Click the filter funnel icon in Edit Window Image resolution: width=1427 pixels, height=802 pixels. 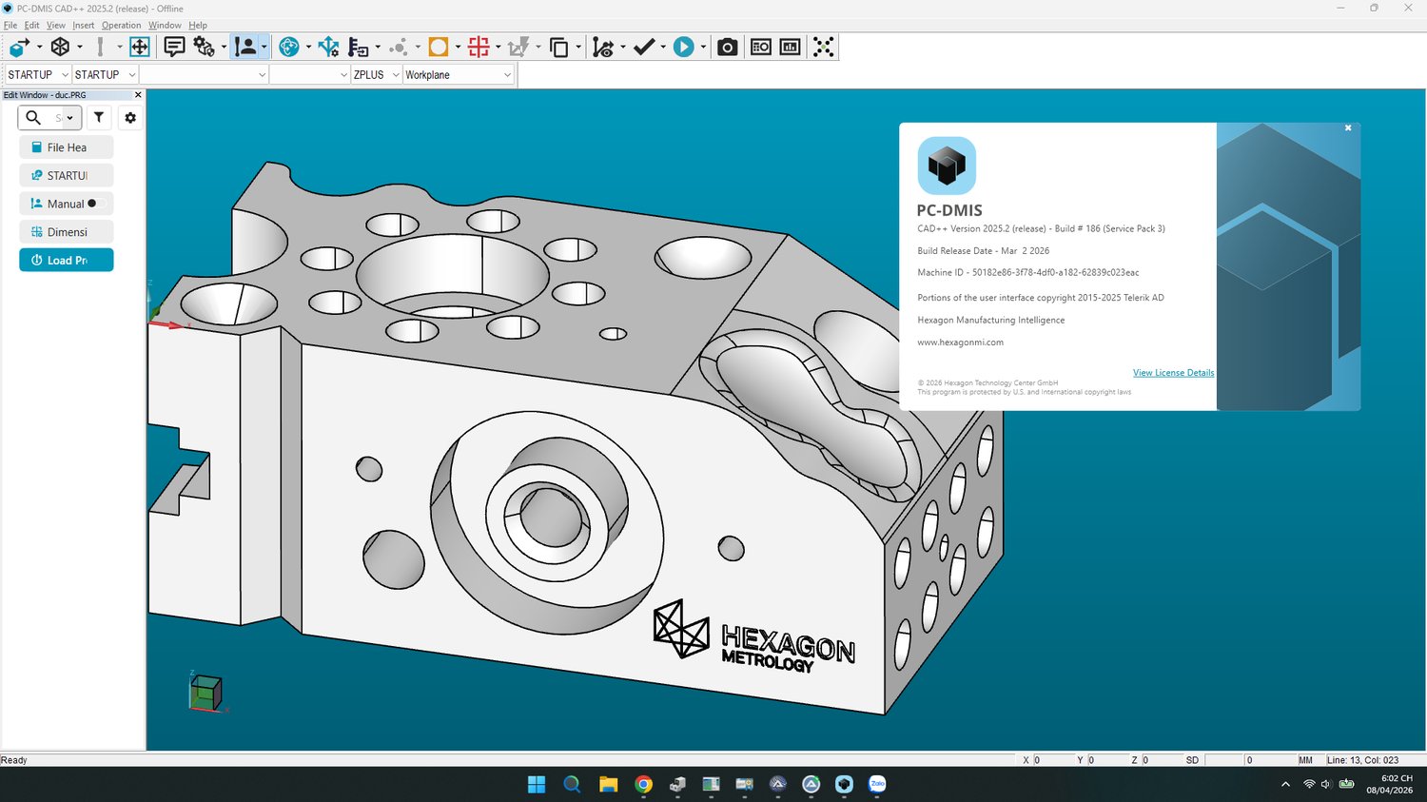99,117
